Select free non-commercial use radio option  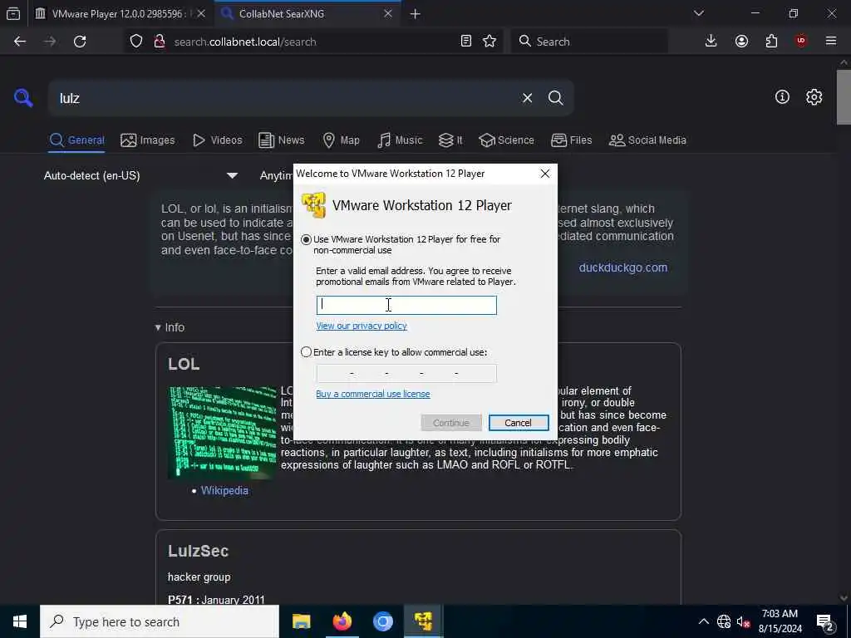pyautogui.click(x=306, y=239)
